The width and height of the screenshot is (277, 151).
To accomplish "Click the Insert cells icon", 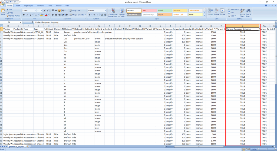I will coord(210,11).
